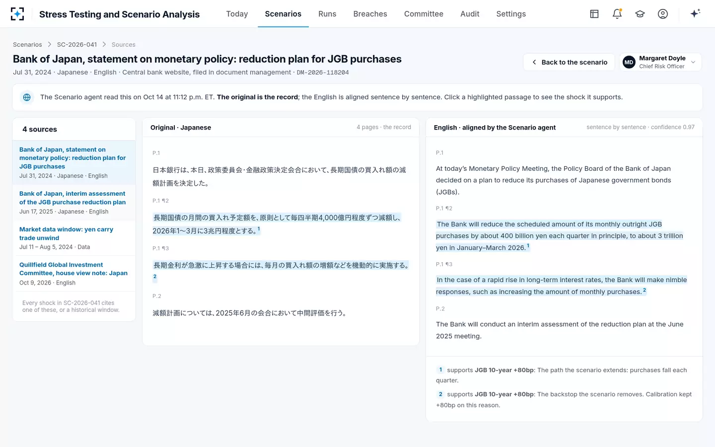Open the Settings tab

pyautogui.click(x=511, y=14)
